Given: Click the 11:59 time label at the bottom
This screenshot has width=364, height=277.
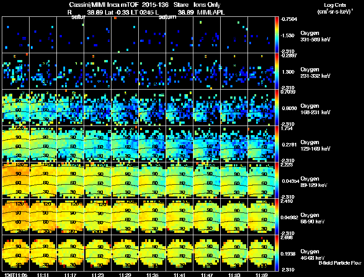Looking at the screenshot, I should point(261,275).
